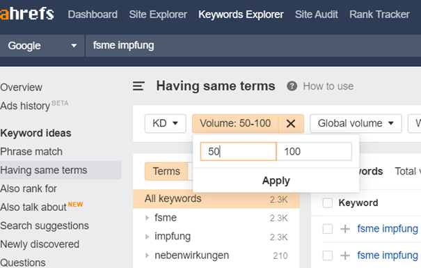Open Also talk about report
Viewport: 421px width, 268px height.
coord(33,207)
